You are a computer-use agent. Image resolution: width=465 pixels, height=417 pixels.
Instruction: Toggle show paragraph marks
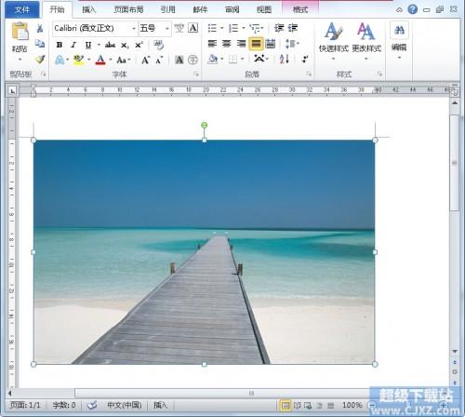point(305,59)
